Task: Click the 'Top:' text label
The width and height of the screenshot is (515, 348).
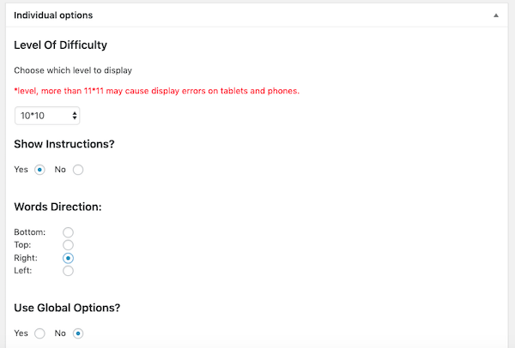Action: click(x=23, y=245)
